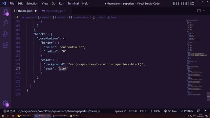Click file path in status bar
Viewport: 210px width, 118px height.
click(59, 111)
